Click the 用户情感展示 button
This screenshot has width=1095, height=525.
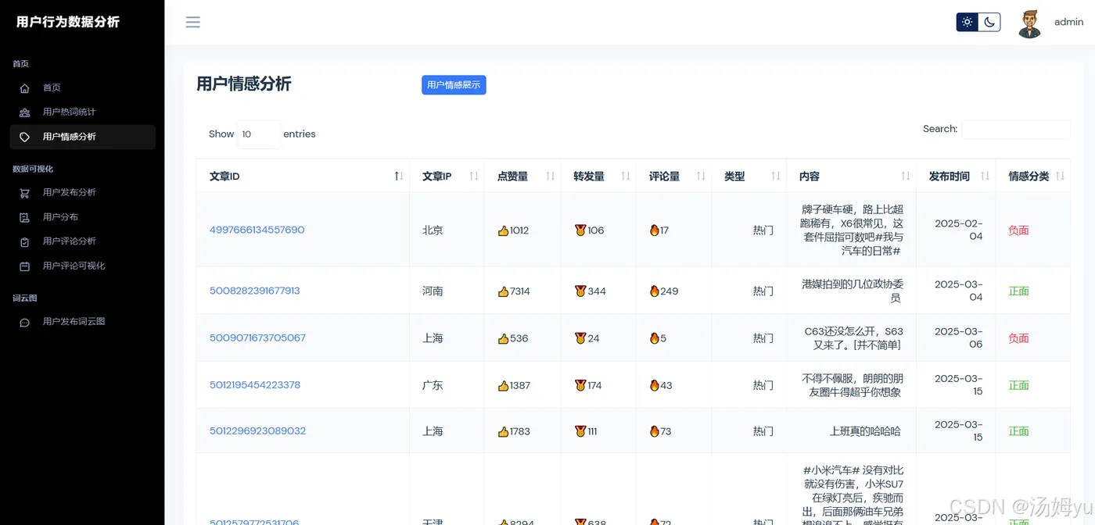click(454, 85)
